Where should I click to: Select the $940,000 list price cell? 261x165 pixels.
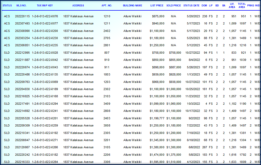(x=158, y=23)
